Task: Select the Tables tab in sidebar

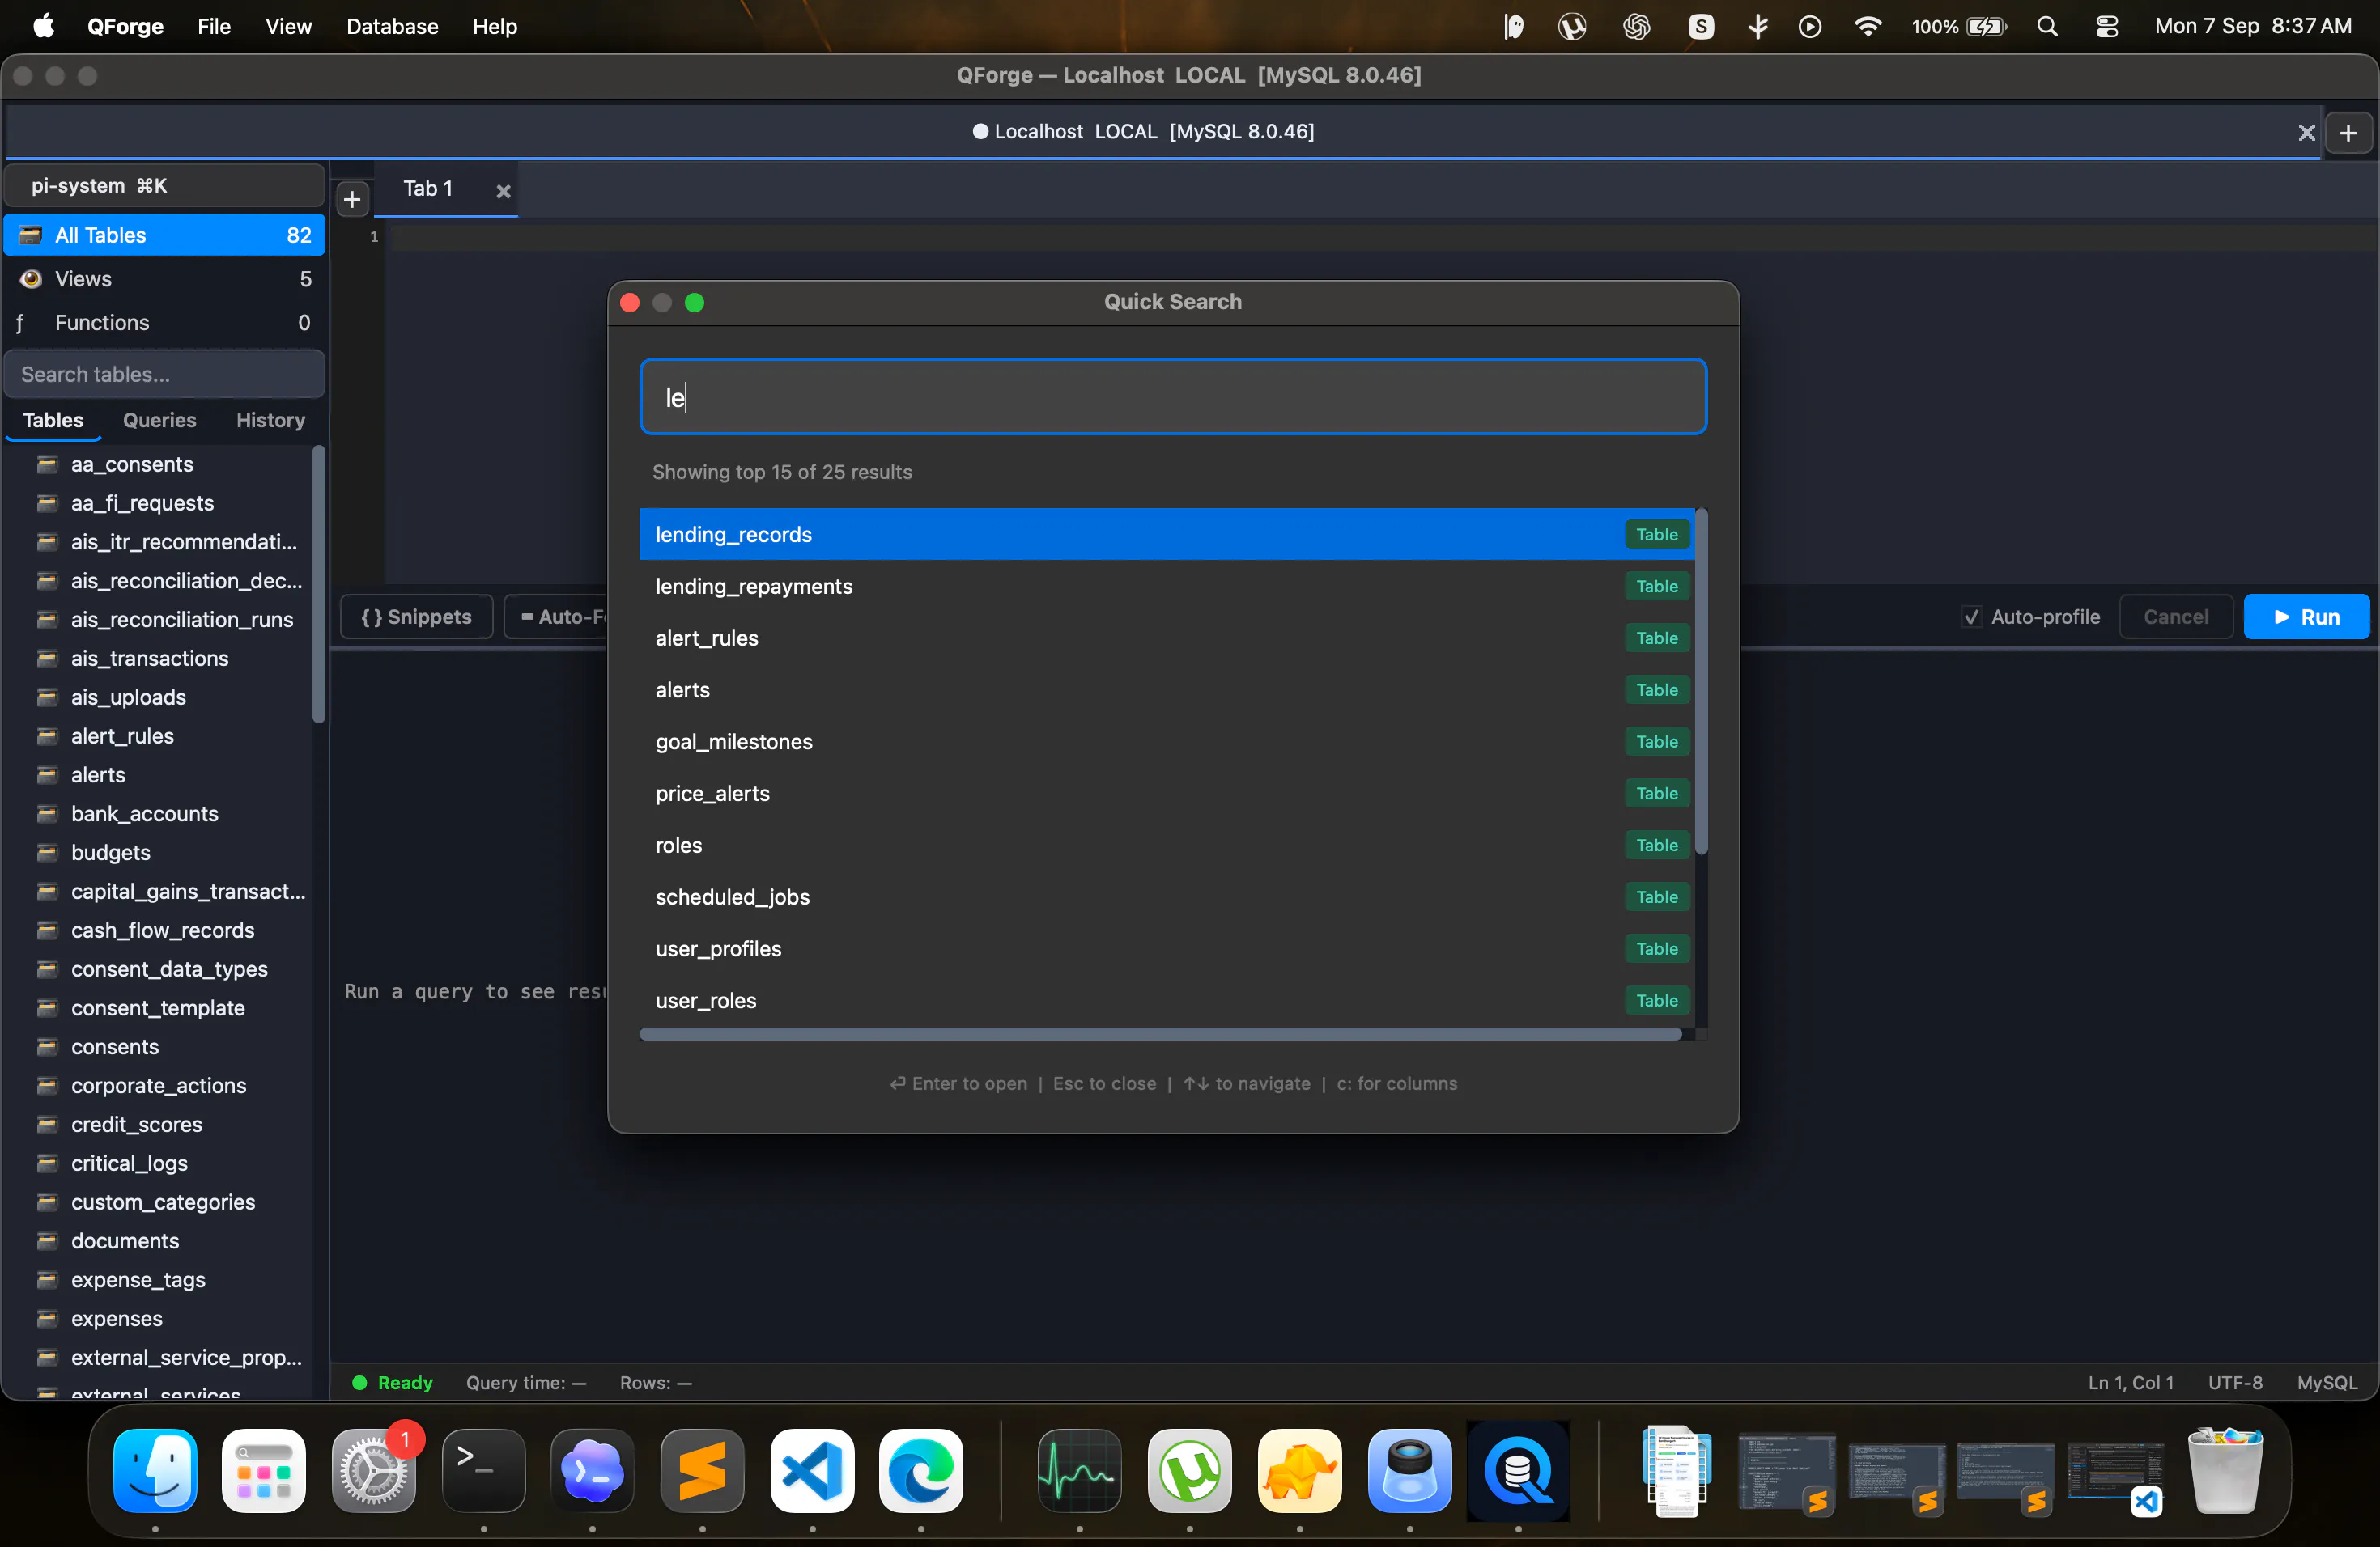Action: coord(53,420)
